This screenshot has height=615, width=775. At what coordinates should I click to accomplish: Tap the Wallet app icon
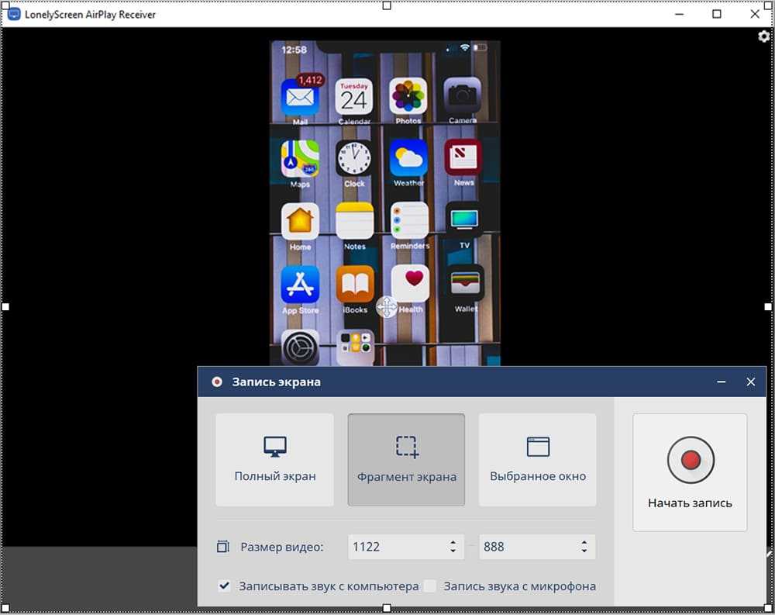(463, 285)
